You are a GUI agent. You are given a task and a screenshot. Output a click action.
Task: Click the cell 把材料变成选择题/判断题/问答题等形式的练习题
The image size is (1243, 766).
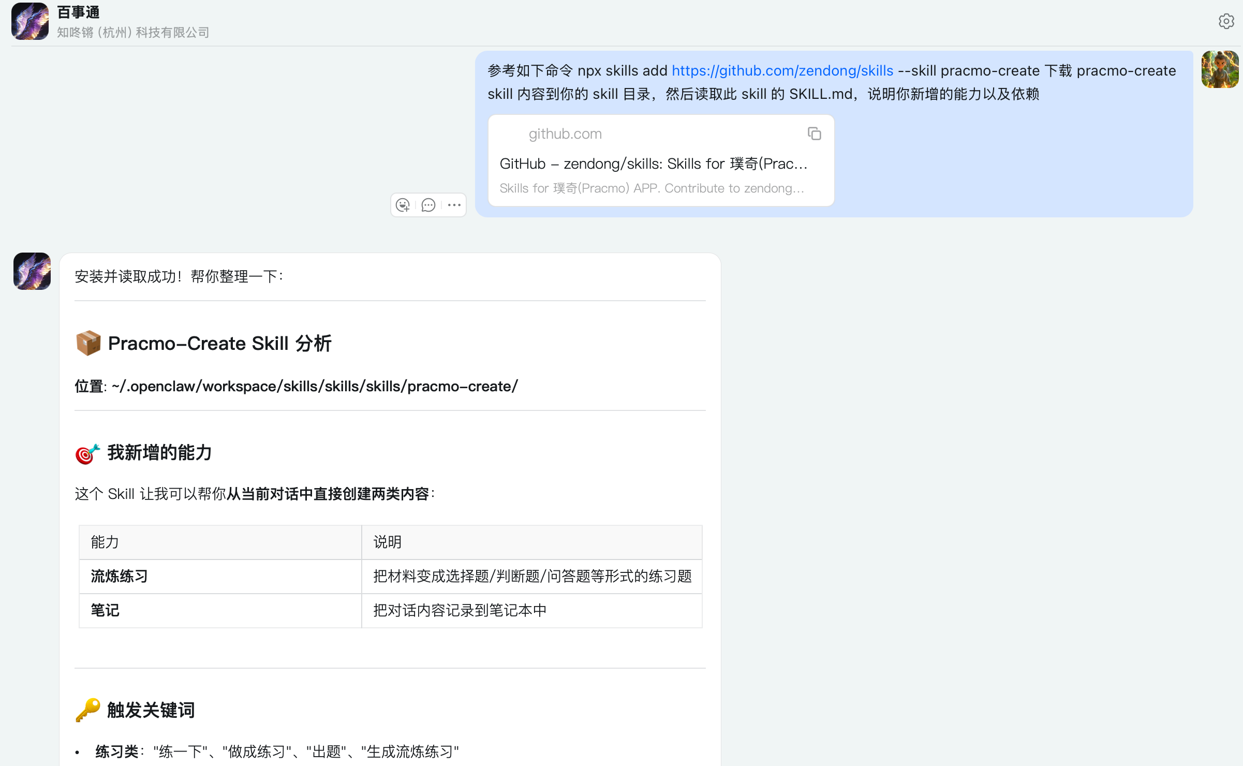(532, 577)
